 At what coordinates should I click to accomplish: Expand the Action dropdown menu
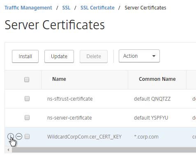click(x=139, y=56)
